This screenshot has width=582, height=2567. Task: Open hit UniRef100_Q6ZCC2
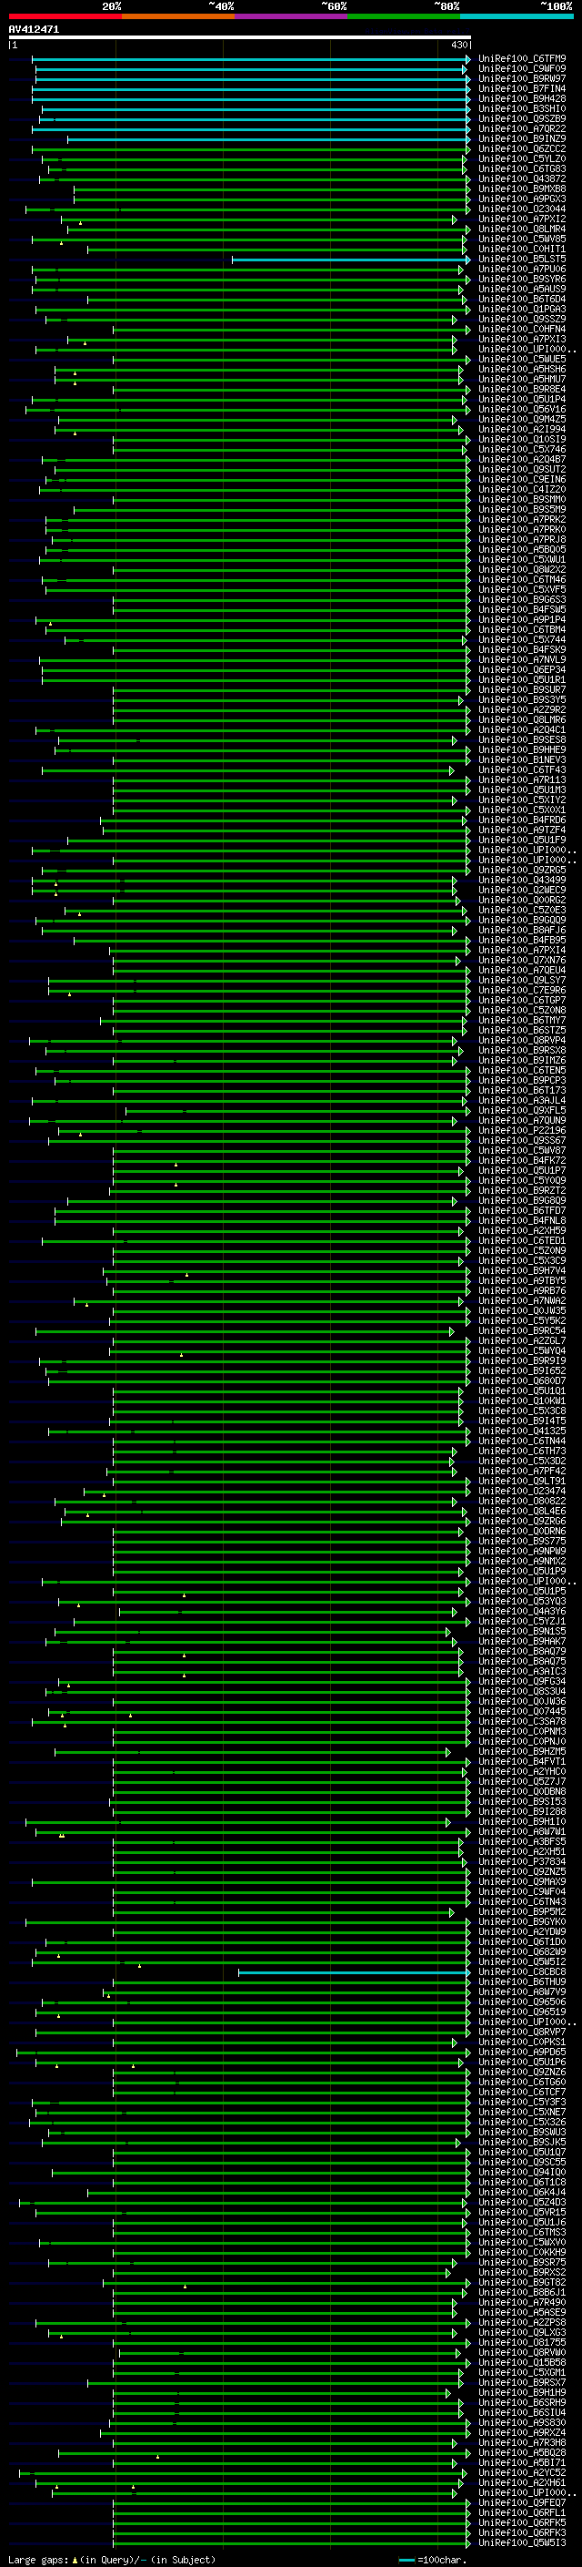coord(522,148)
